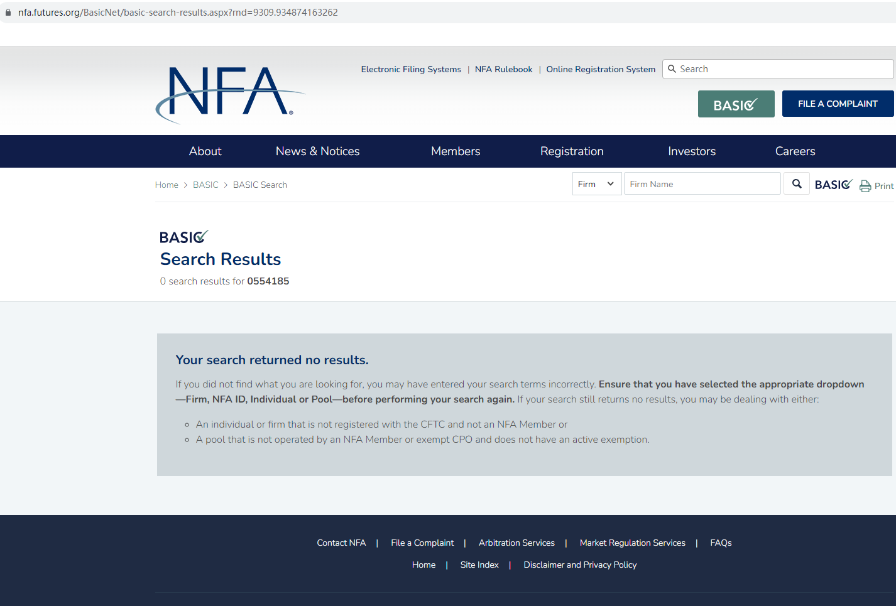The width and height of the screenshot is (896, 606).
Task: Open Arbitration Services footer link
Action: click(516, 543)
